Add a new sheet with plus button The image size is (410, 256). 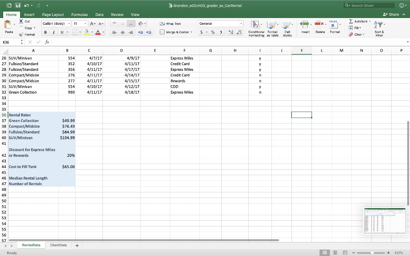pyautogui.click(x=77, y=245)
